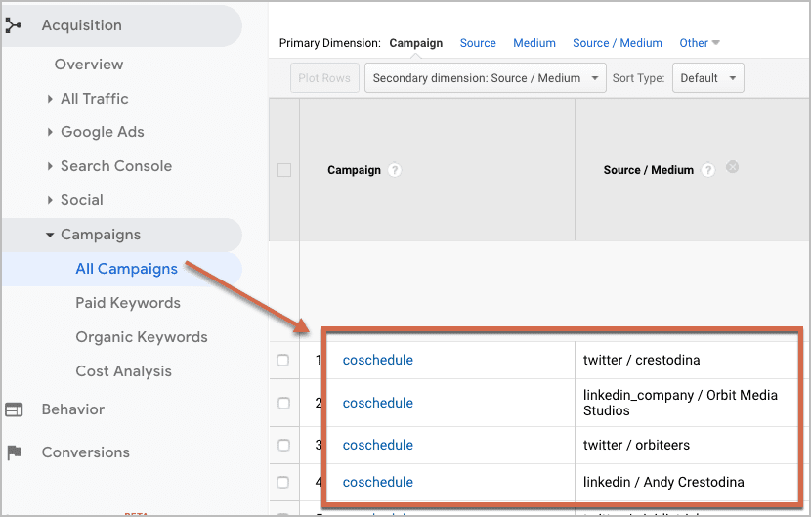This screenshot has width=811, height=517.
Task: Remove the Source / Medium secondary dimension column
Action: coord(732,167)
